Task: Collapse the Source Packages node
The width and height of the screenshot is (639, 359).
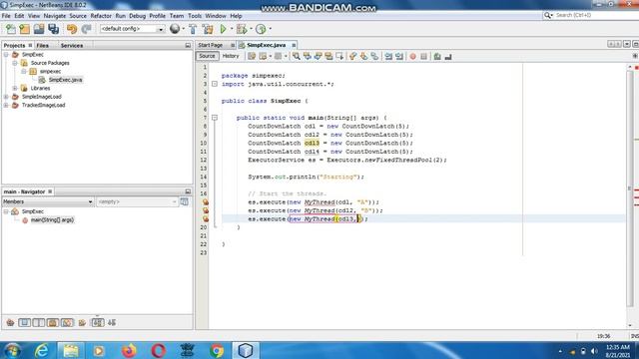Action: click(15, 63)
